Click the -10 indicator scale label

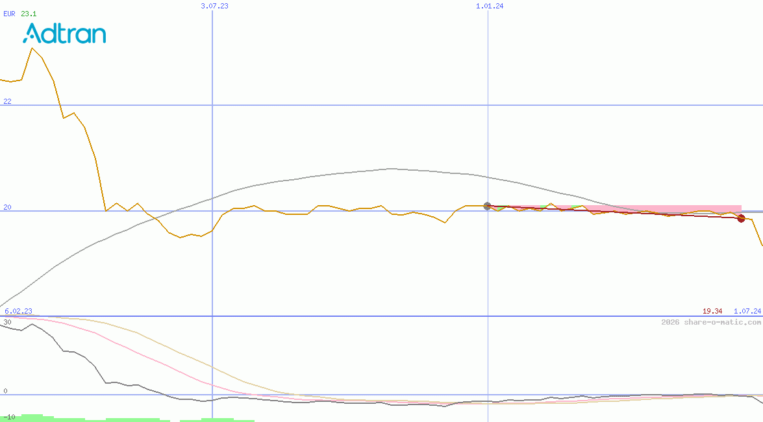point(9,417)
